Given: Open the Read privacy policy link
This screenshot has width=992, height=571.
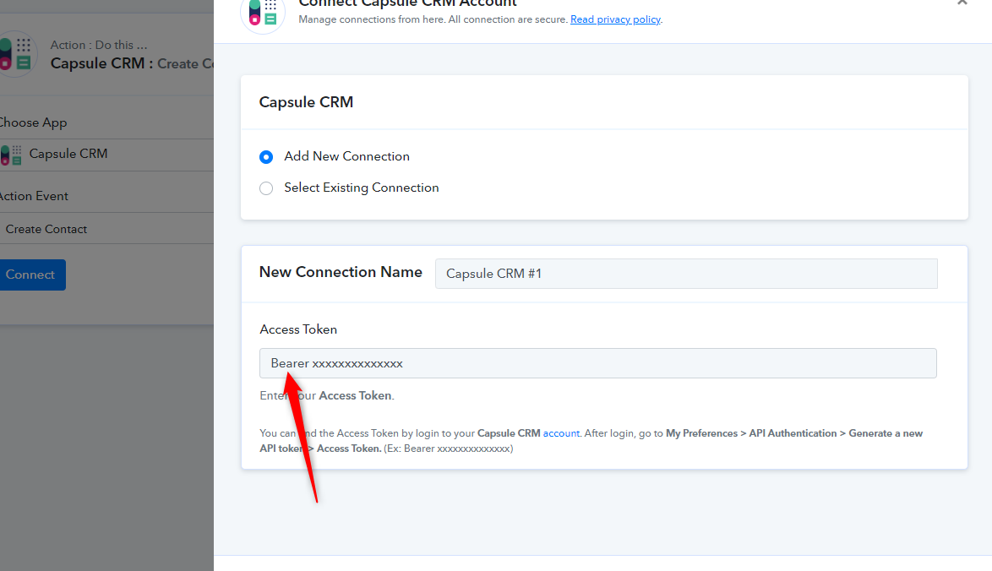Looking at the screenshot, I should click(616, 19).
